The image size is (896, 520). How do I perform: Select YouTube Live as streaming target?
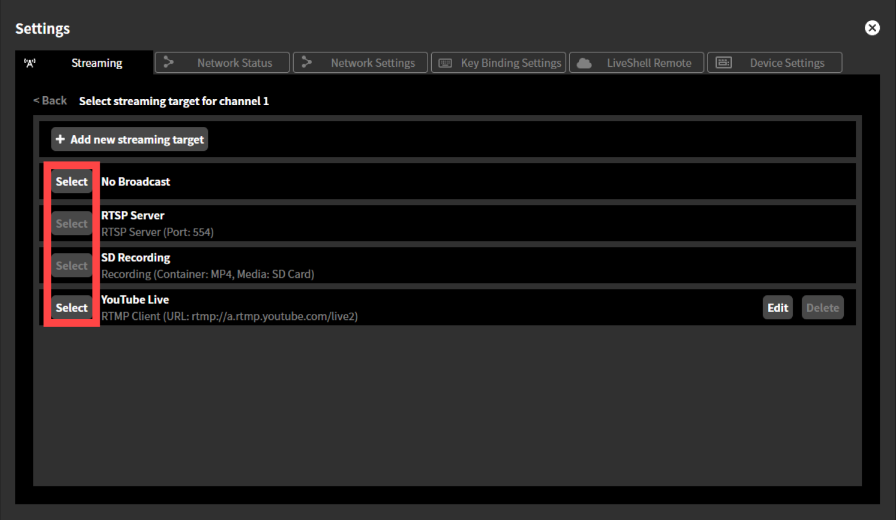pyautogui.click(x=71, y=307)
